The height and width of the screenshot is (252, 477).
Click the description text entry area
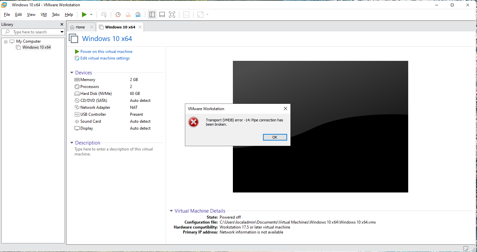pos(114,151)
